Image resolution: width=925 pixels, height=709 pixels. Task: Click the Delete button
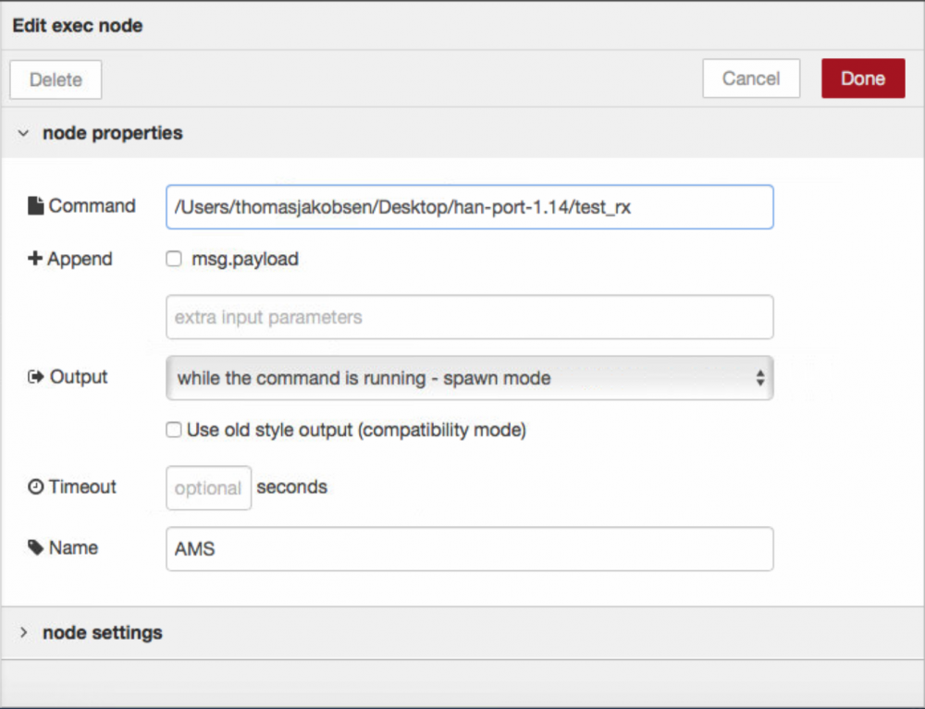click(x=55, y=79)
